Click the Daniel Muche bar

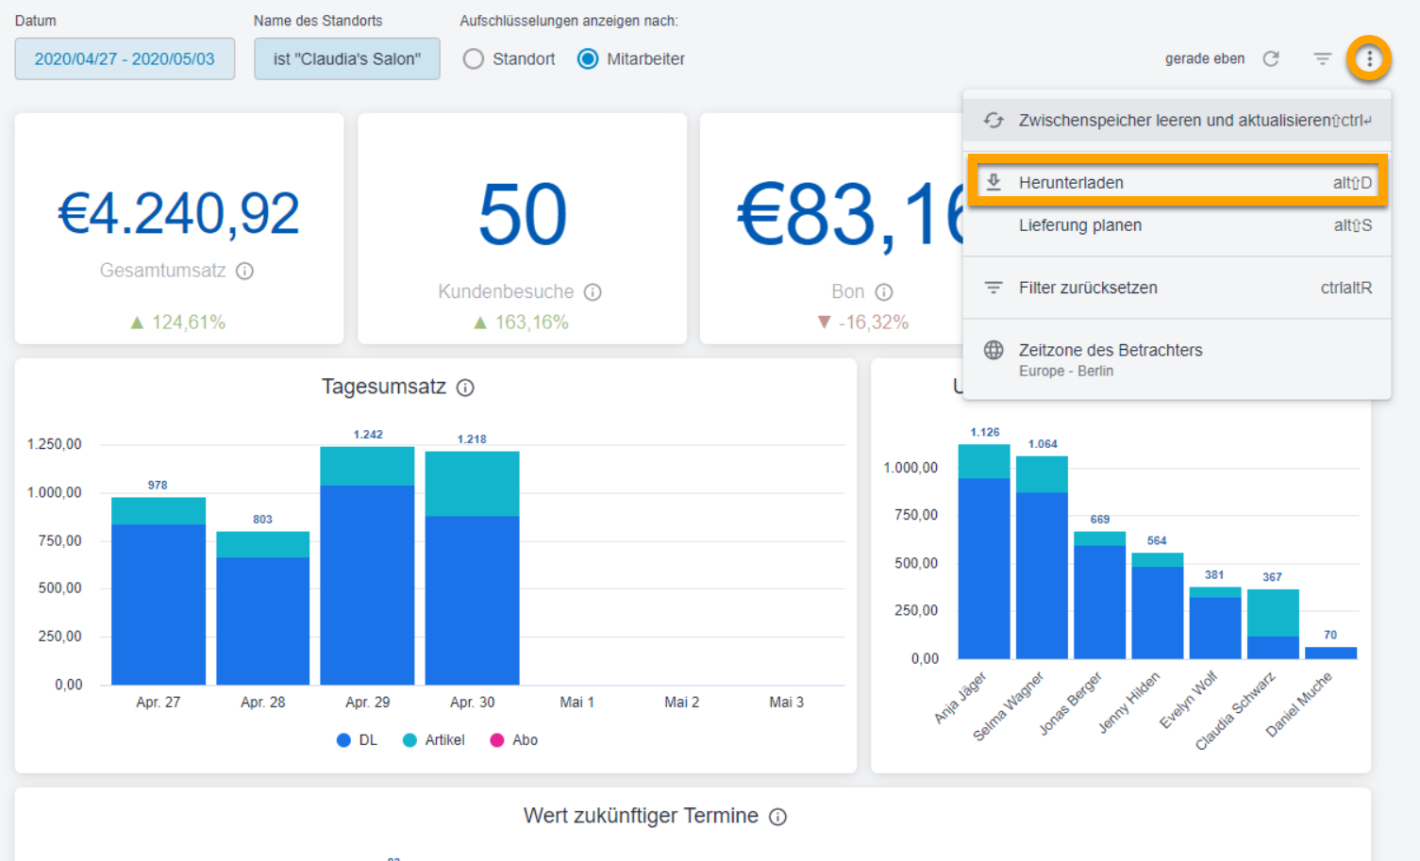coord(1330,653)
